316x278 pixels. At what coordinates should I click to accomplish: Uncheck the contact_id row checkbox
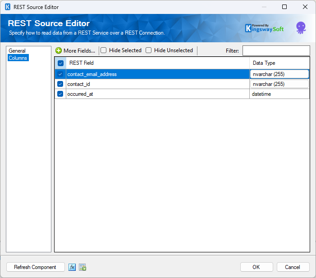tap(60, 84)
